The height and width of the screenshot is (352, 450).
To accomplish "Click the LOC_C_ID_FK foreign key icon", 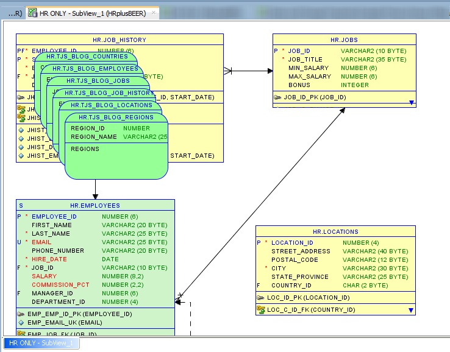I will [260, 309].
